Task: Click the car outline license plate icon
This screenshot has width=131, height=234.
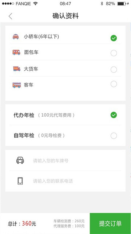Action: pos(20,161)
